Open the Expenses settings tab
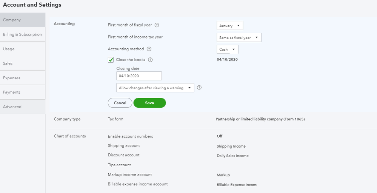The image size is (377, 193). pyautogui.click(x=22, y=78)
